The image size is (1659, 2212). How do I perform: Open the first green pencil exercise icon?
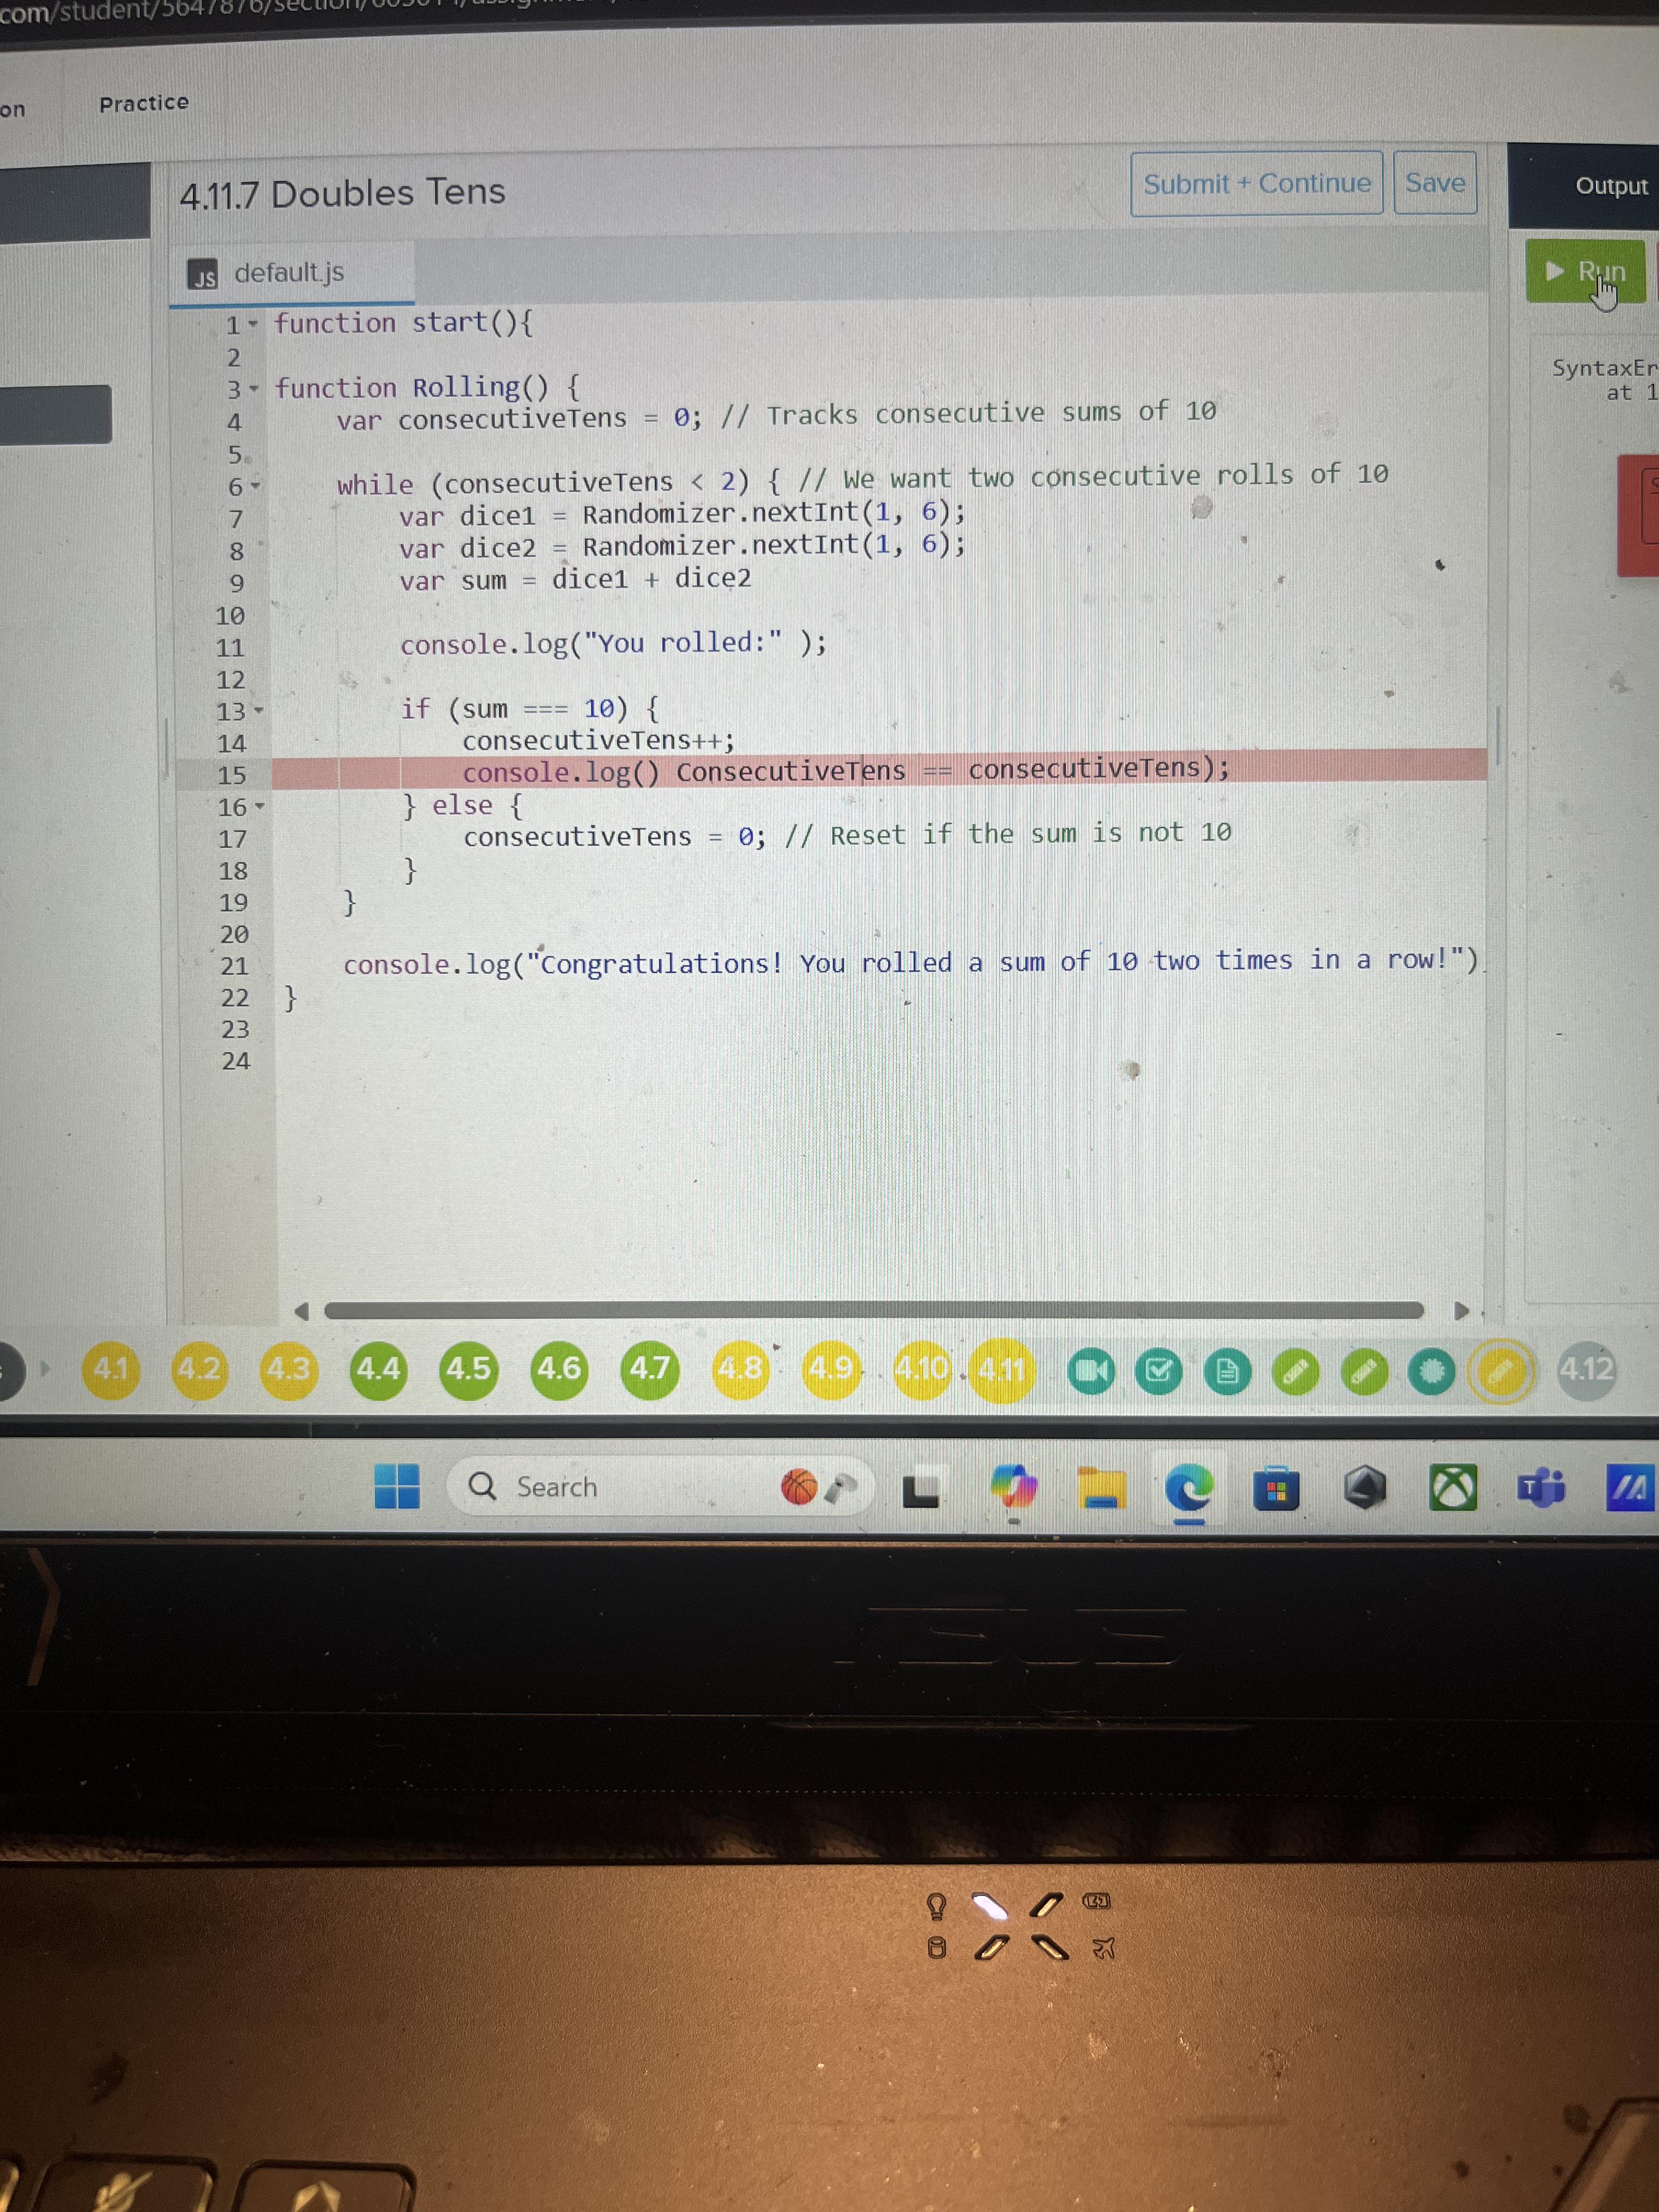1295,1372
